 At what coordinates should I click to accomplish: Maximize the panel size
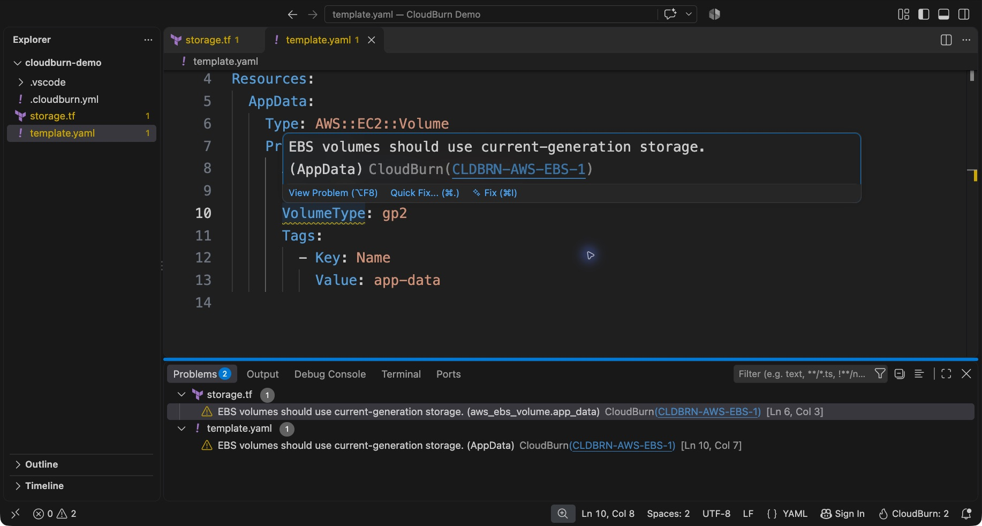tap(946, 374)
